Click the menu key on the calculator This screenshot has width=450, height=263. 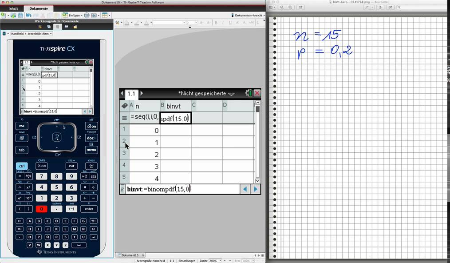pos(91,150)
